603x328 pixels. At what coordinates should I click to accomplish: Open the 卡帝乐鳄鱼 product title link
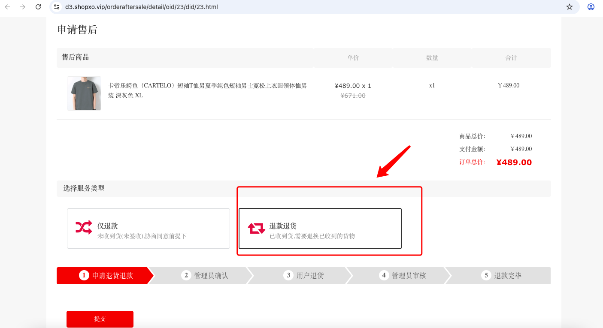(207, 90)
